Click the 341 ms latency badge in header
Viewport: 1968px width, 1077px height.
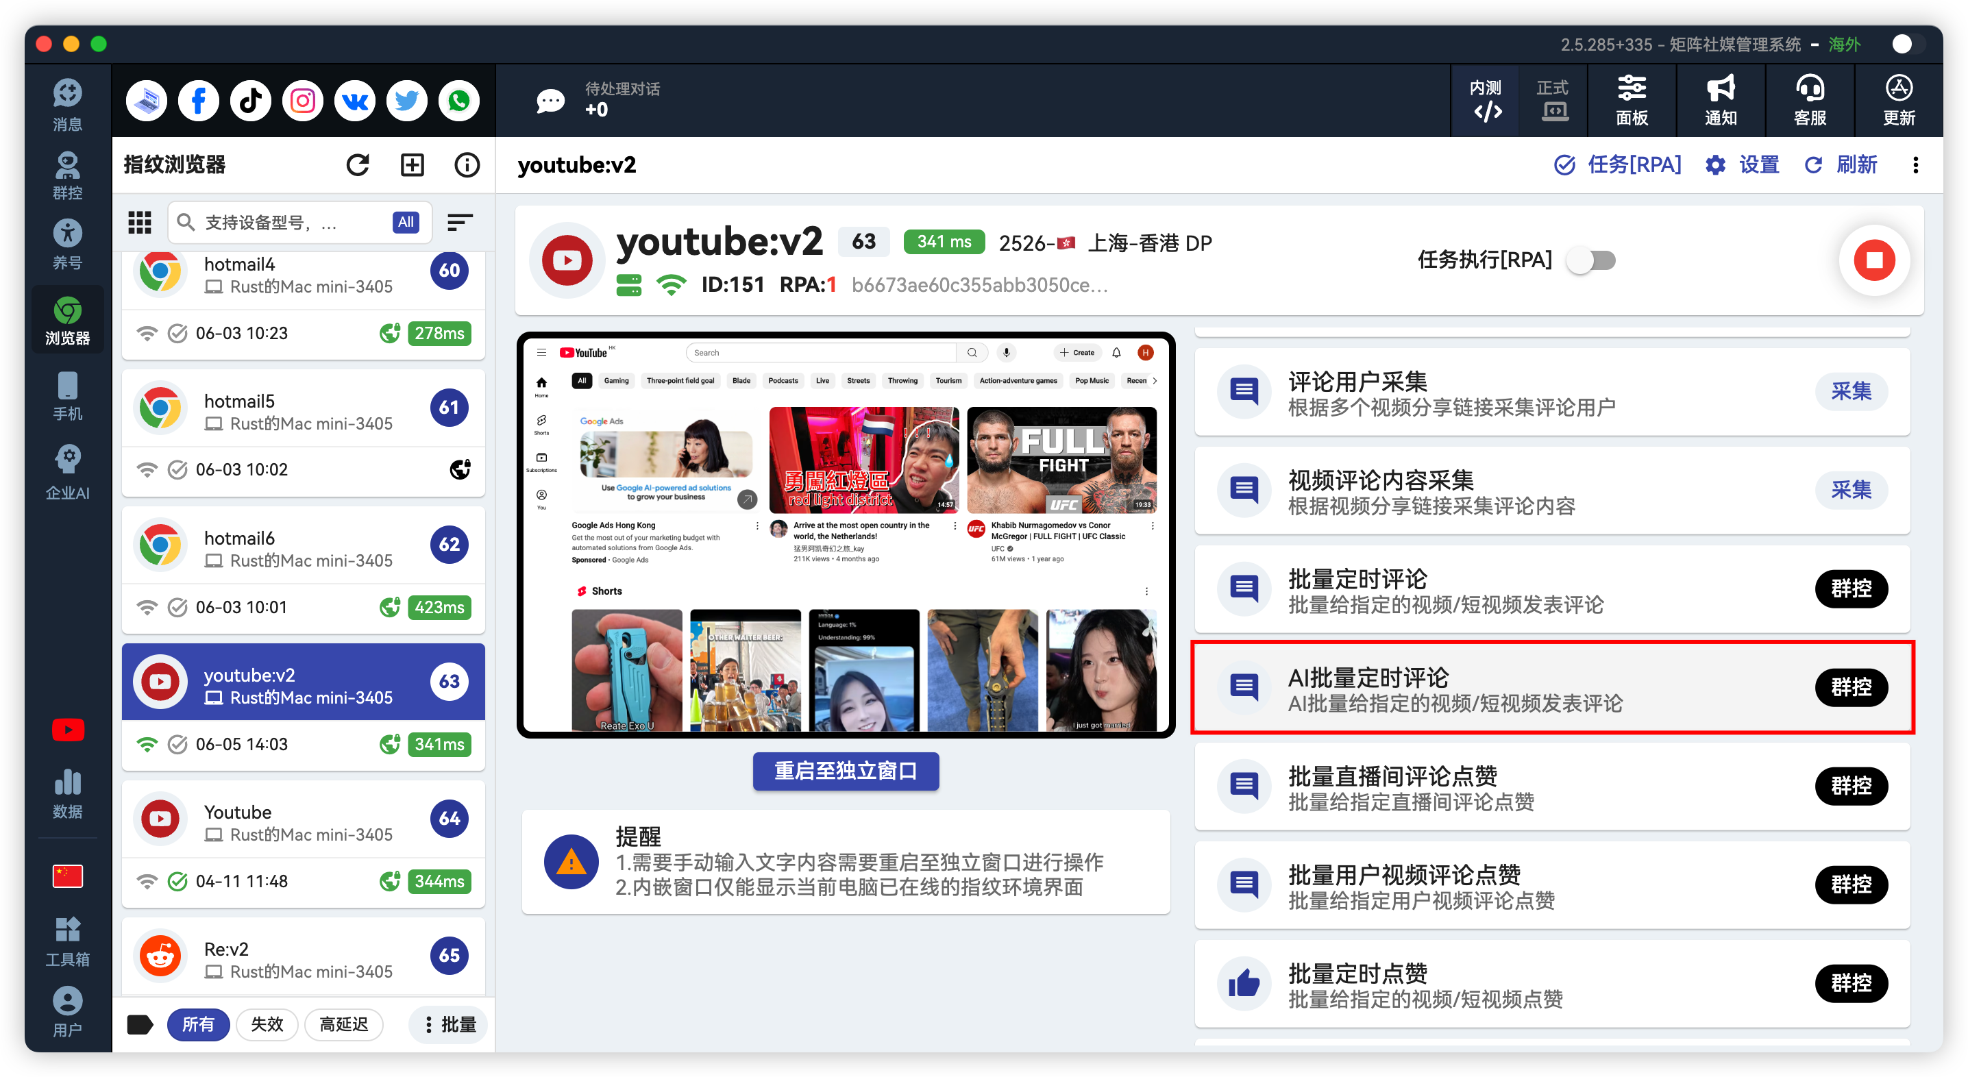(944, 242)
